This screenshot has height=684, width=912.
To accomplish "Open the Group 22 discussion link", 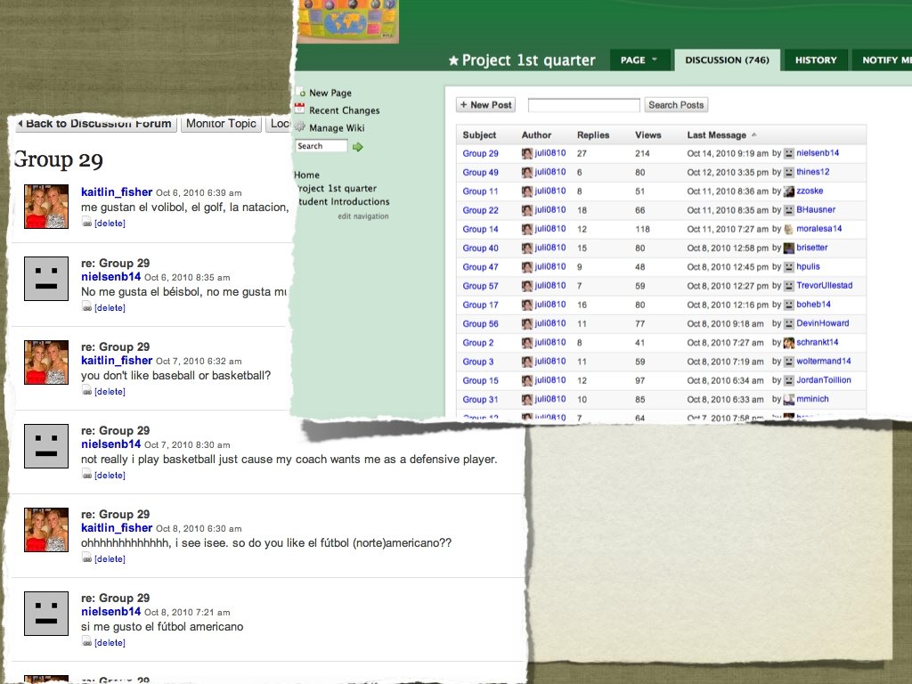I will (x=480, y=210).
